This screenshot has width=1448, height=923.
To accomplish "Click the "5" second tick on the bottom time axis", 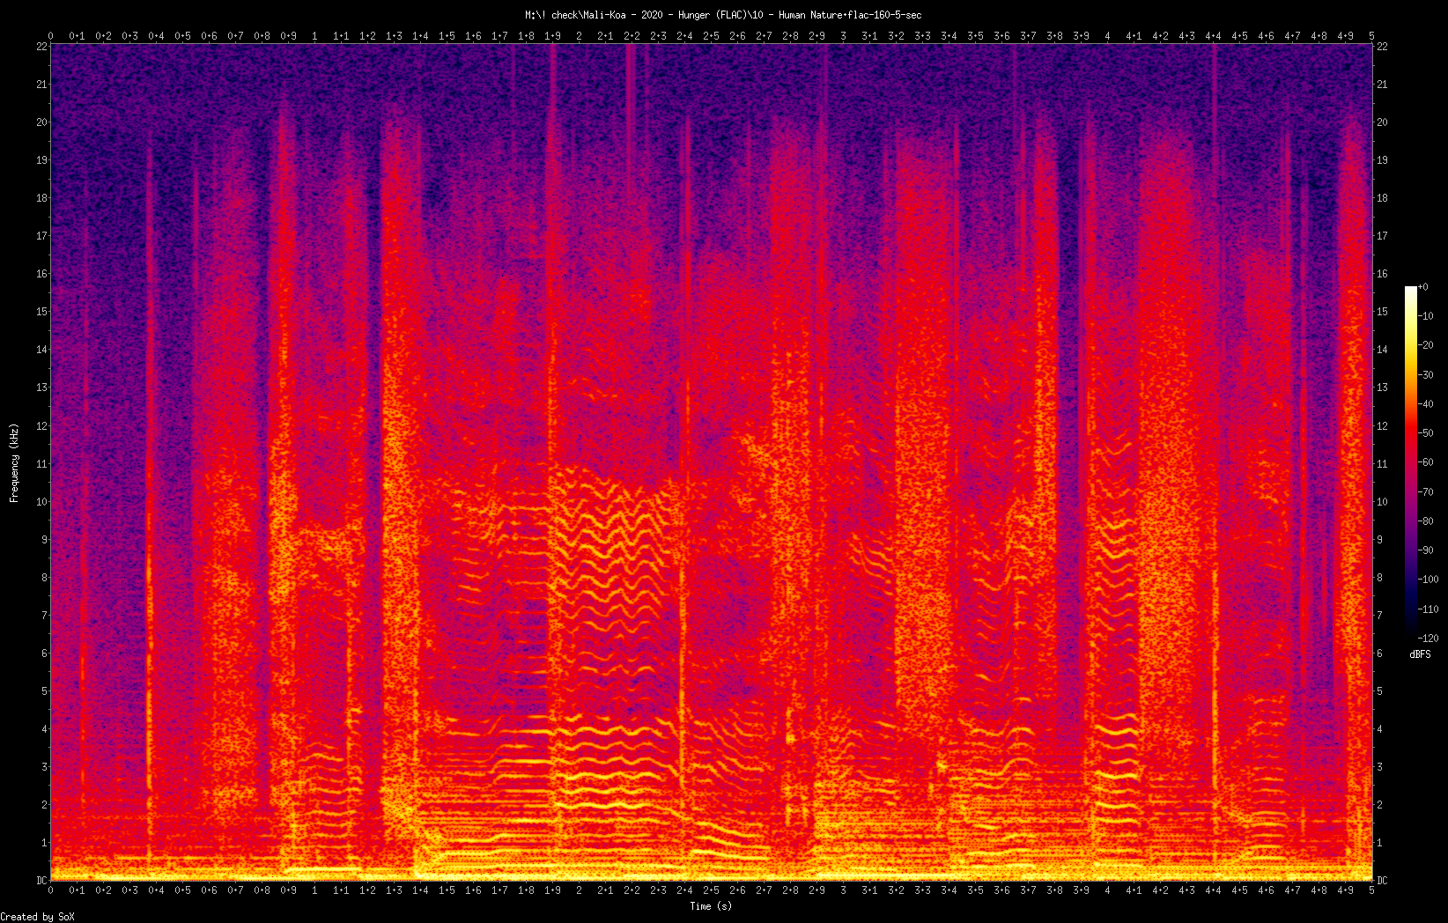I will tap(1371, 890).
